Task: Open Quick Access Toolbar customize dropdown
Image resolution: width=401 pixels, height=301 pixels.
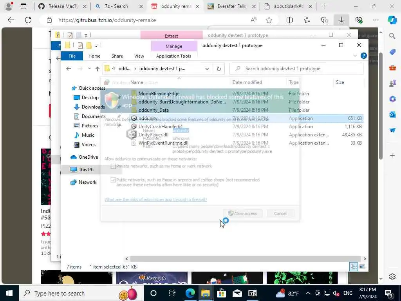Action: 96,45
